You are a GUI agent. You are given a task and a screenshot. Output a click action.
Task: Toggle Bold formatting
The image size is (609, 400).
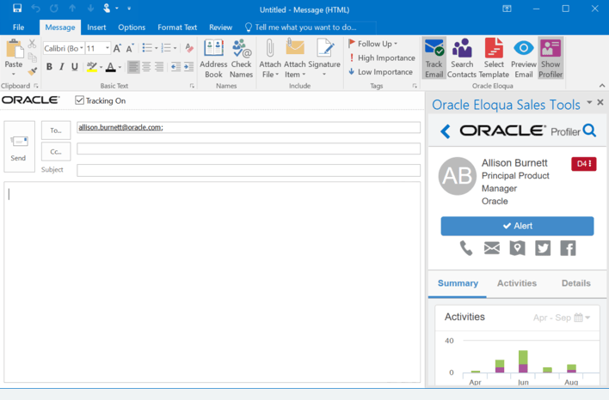[49, 67]
